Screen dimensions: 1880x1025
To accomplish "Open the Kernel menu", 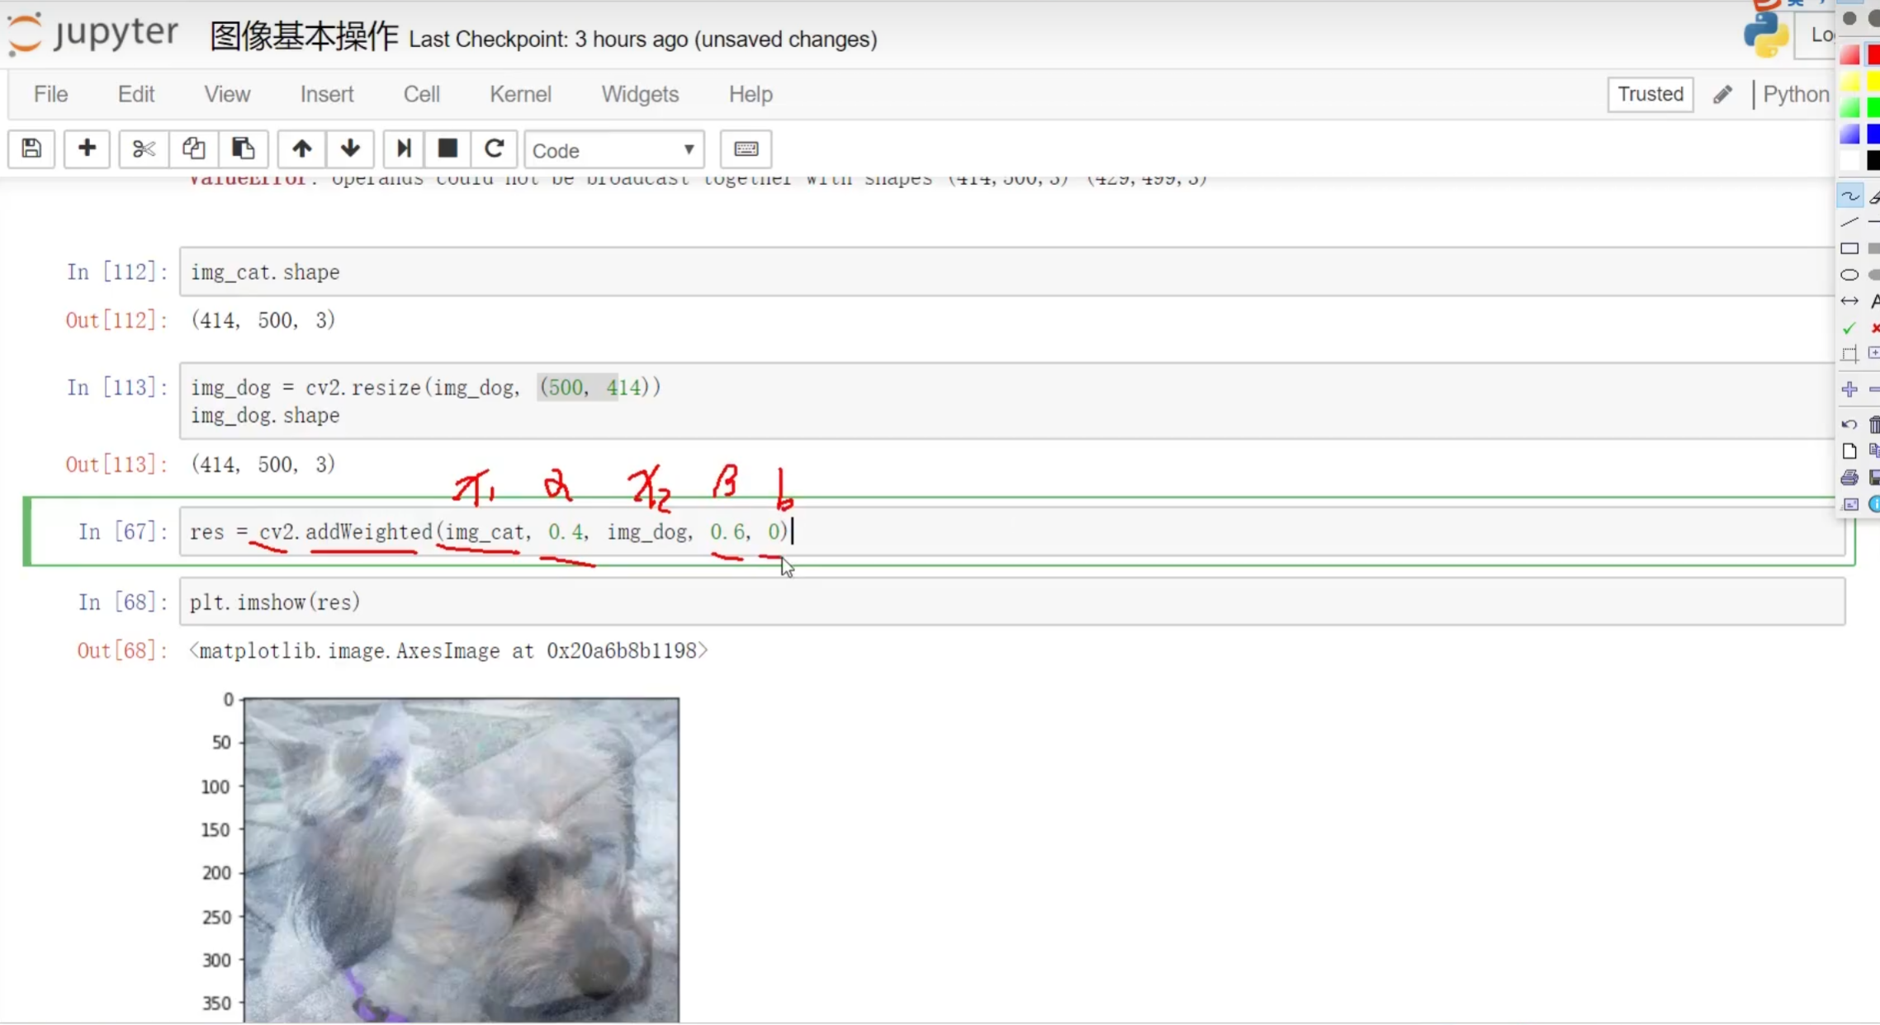I will (520, 94).
